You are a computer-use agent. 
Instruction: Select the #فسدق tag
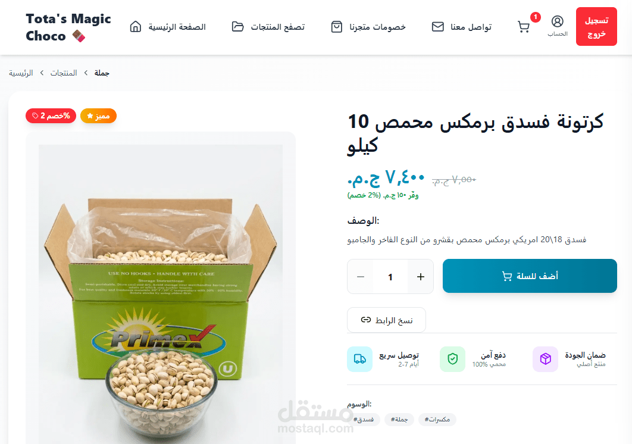364,420
